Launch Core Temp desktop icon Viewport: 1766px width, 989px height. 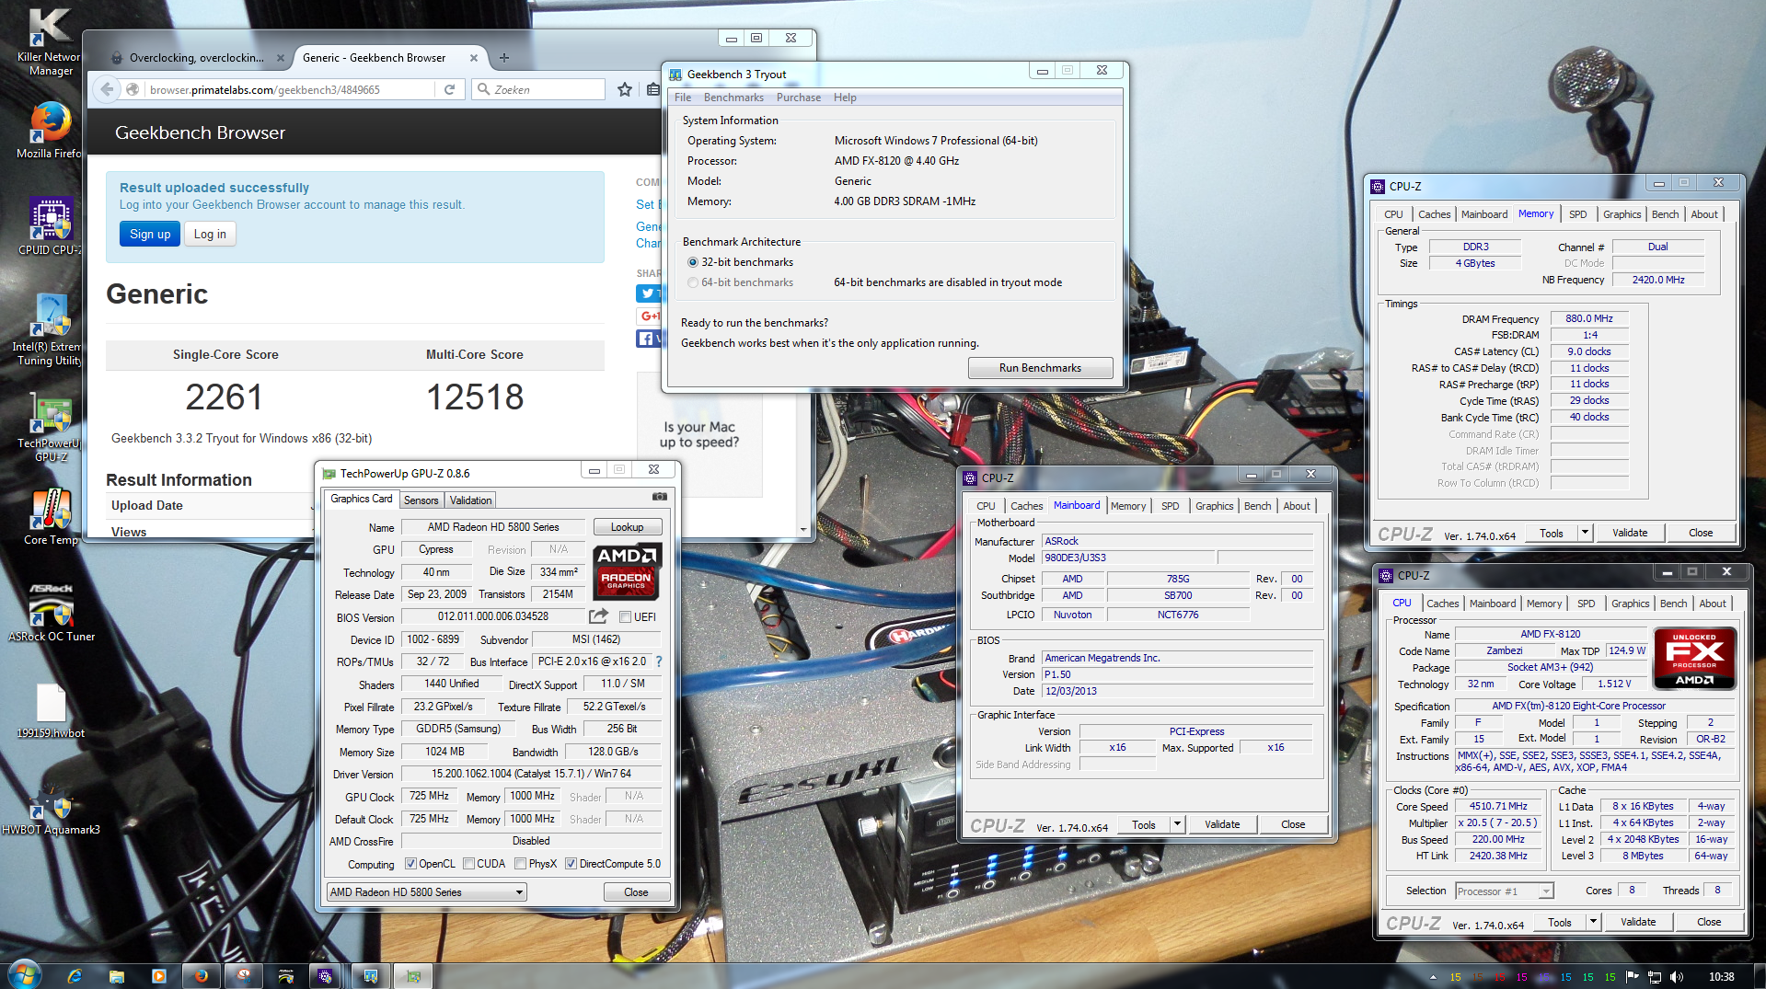click(x=51, y=516)
